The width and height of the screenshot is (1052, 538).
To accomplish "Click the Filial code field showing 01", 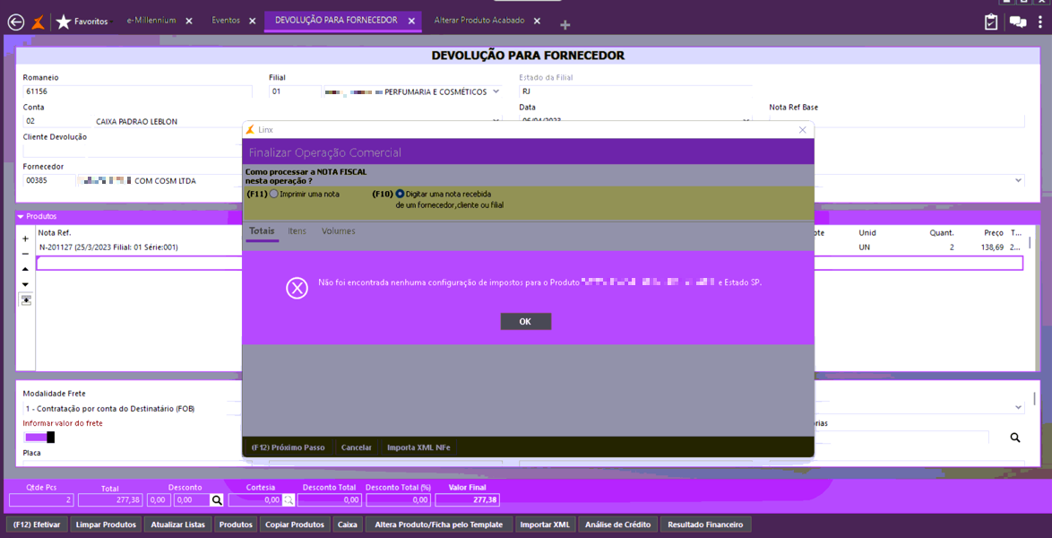I will coord(295,91).
